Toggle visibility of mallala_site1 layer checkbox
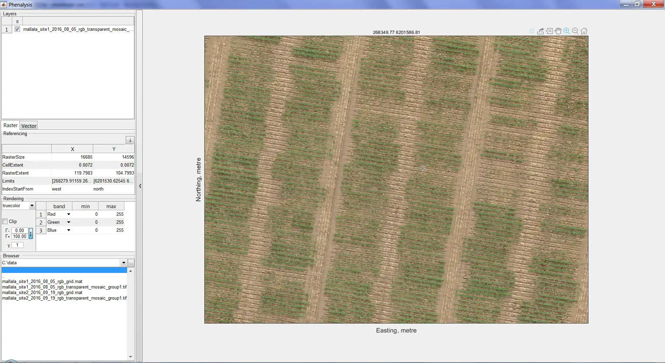The height and width of the screenshot is (363, 665). [x=17, y=29]
